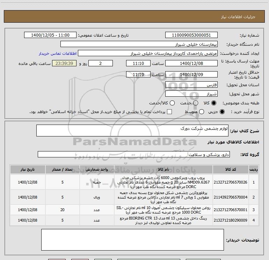Select the متوسط purchase type radio

[x=202, y=112]
